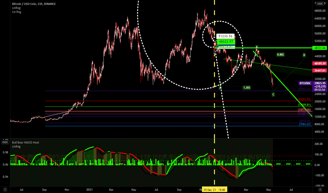Select the Lin Reg indicator legend
Image resolution: width=328 pixels, height=193 pixels.
click(x=17, y=12)
